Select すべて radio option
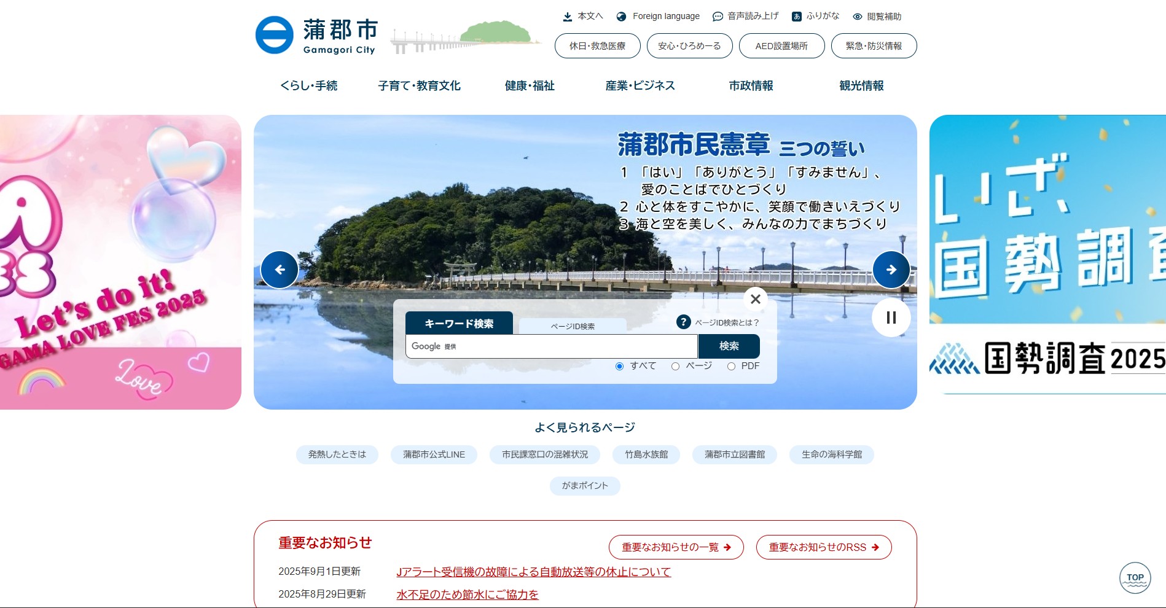 pyautogui.click(x=619, y=366)
